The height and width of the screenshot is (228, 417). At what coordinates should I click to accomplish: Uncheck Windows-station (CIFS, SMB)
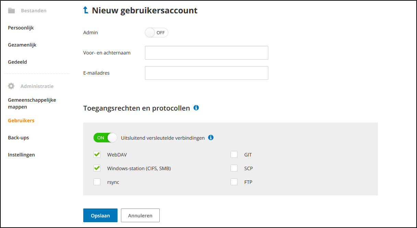pyautogui.click(x=97, y=168)
